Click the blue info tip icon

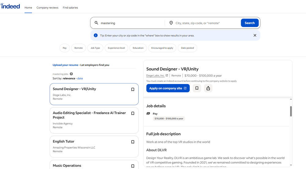[x=95, y=35]
